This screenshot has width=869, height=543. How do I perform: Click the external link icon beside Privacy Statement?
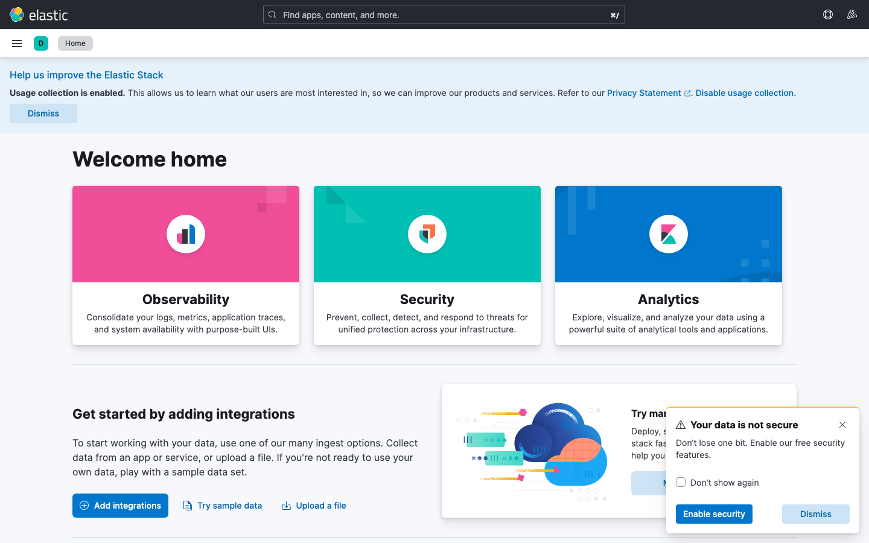687,94
